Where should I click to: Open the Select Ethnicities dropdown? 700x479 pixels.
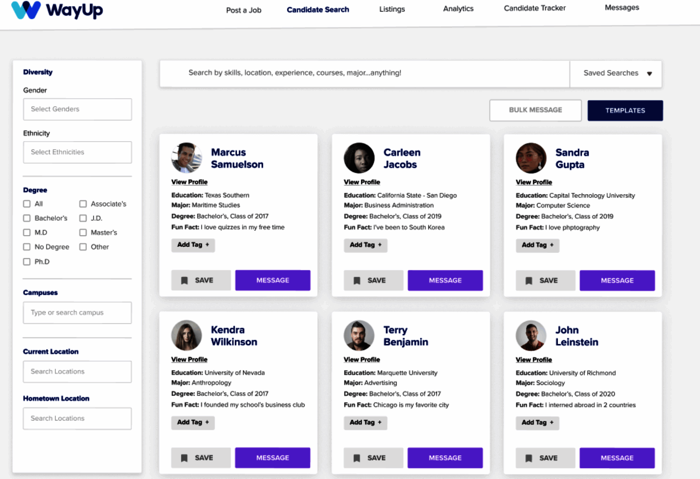[x=77, y=152]
